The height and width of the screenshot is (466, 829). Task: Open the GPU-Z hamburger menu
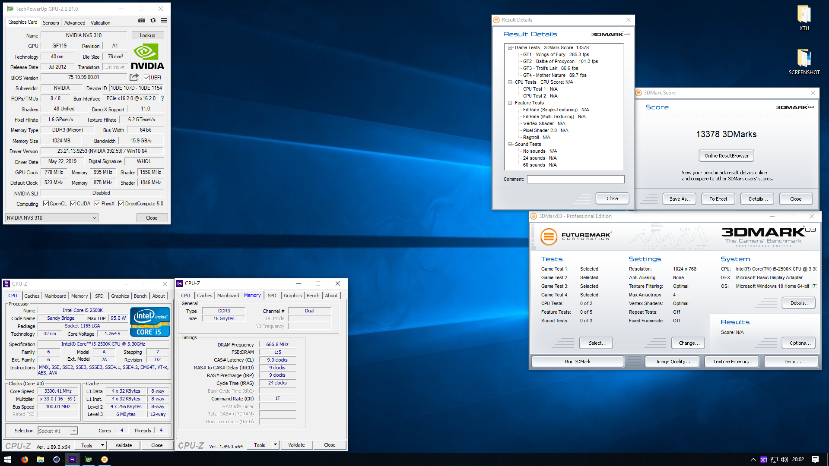[164, 20]
